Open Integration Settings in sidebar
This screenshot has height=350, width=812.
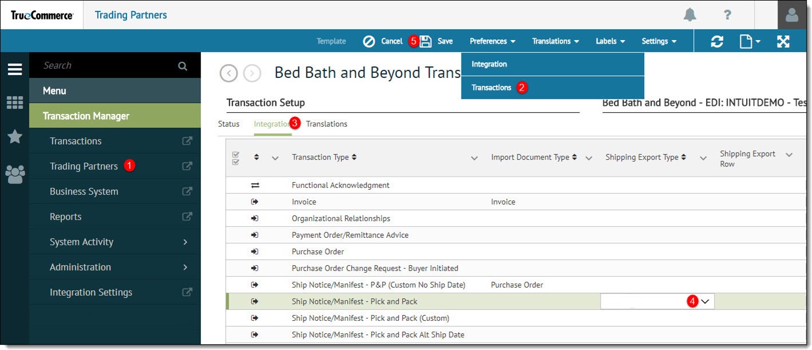[x=90, y=292]
